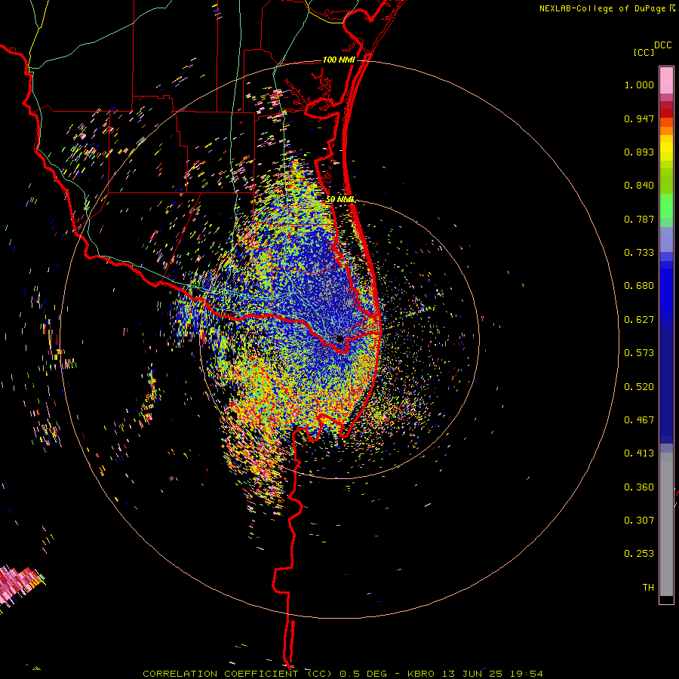Click the 50 NMI range ring label
679x679 pixels.
[340, 200]
